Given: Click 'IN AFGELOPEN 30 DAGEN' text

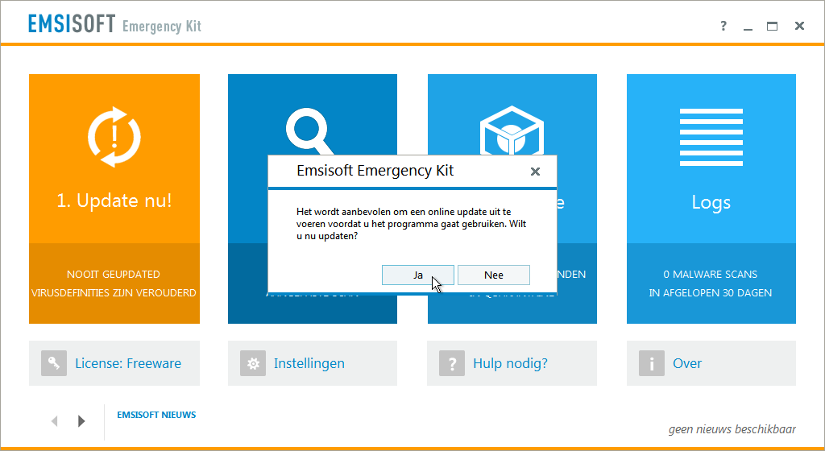Looking at the screenshot, I should pos(711,293).
